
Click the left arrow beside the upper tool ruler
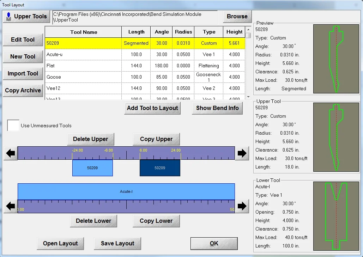[x=10, y=153]
